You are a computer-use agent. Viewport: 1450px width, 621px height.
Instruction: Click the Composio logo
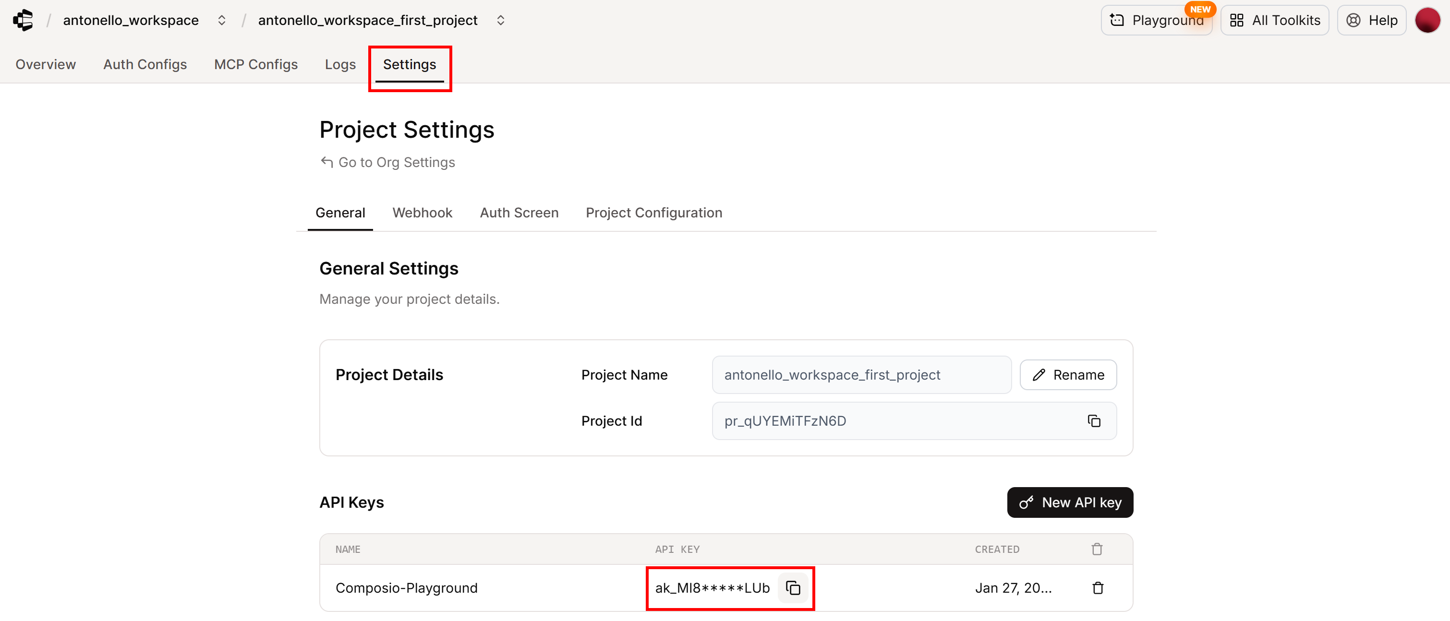tap(23, 20)
